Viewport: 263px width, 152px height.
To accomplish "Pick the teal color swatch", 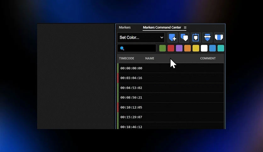I will (x=221, y=48).
